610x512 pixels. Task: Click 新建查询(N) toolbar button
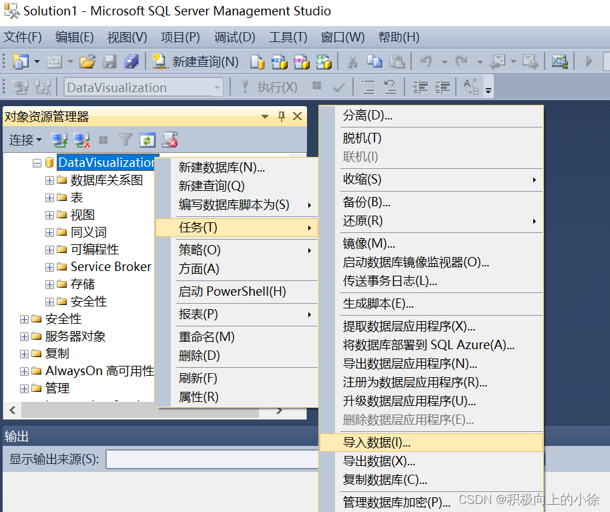[x=195, y=61]
